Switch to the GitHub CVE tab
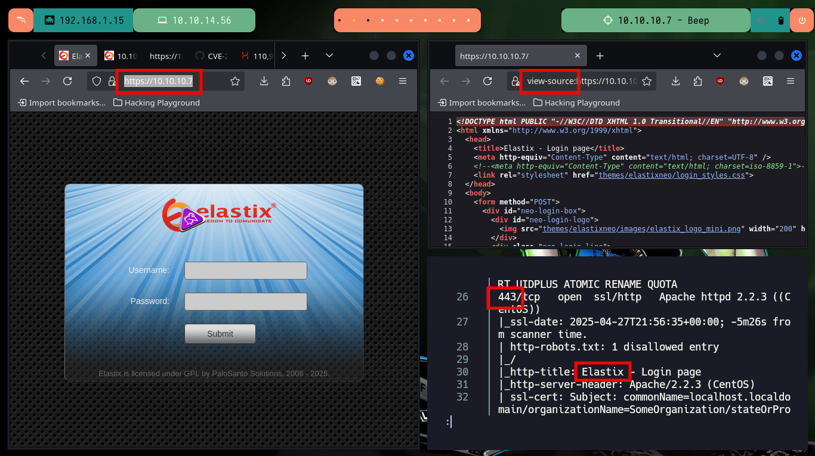Viewport: 815px width, 456px height. pyautogui.click(x=211, y=55)
